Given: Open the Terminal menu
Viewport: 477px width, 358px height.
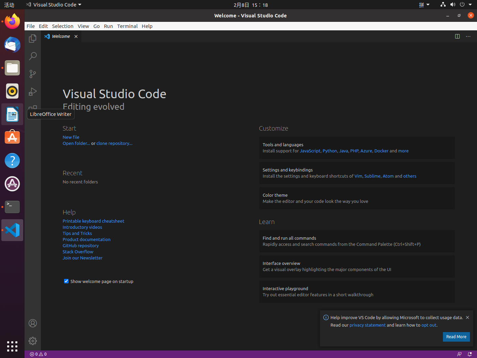Looking at the screenshot, I should tap(127, 26).
